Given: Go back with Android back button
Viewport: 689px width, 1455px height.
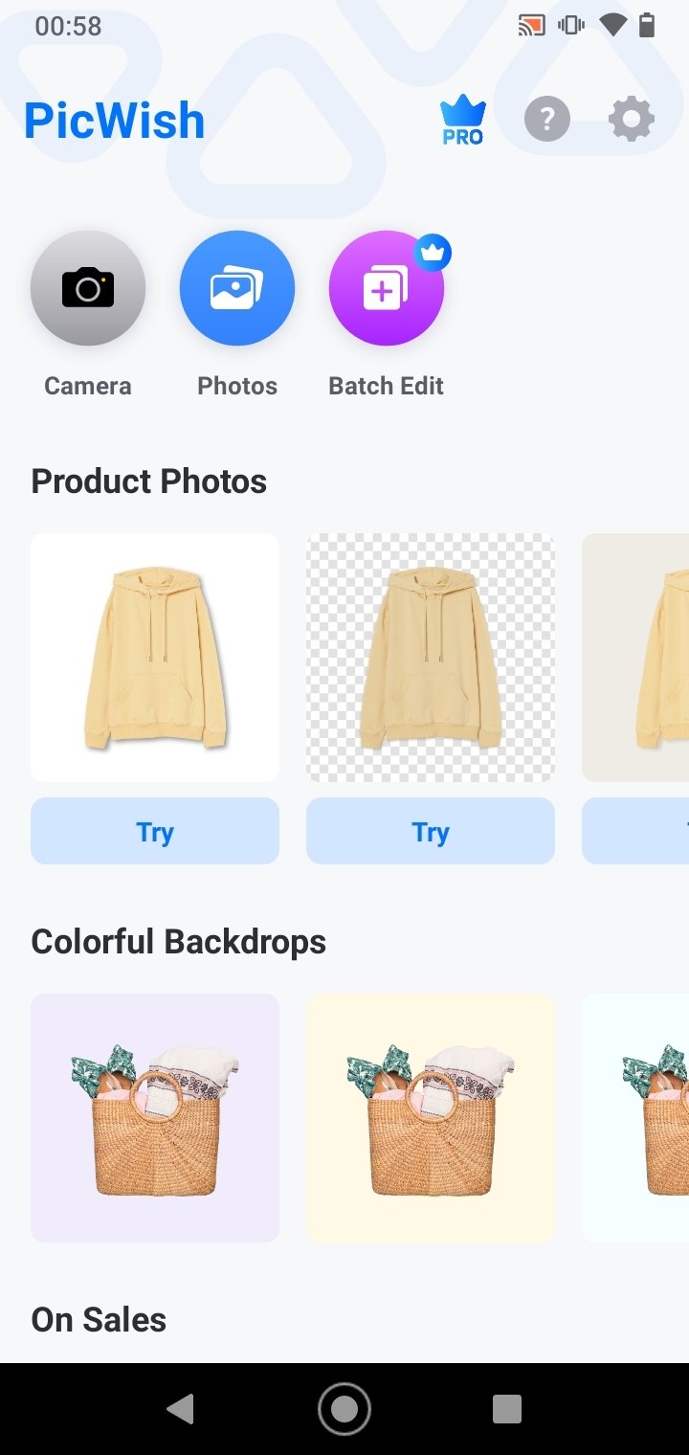Looking at the screenshot, I should pyautogui.click(x=180, y=1409).
